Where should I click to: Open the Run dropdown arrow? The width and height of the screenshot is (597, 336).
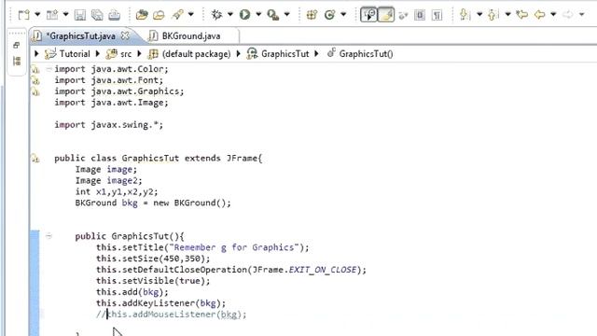click(x=258, y=15)
